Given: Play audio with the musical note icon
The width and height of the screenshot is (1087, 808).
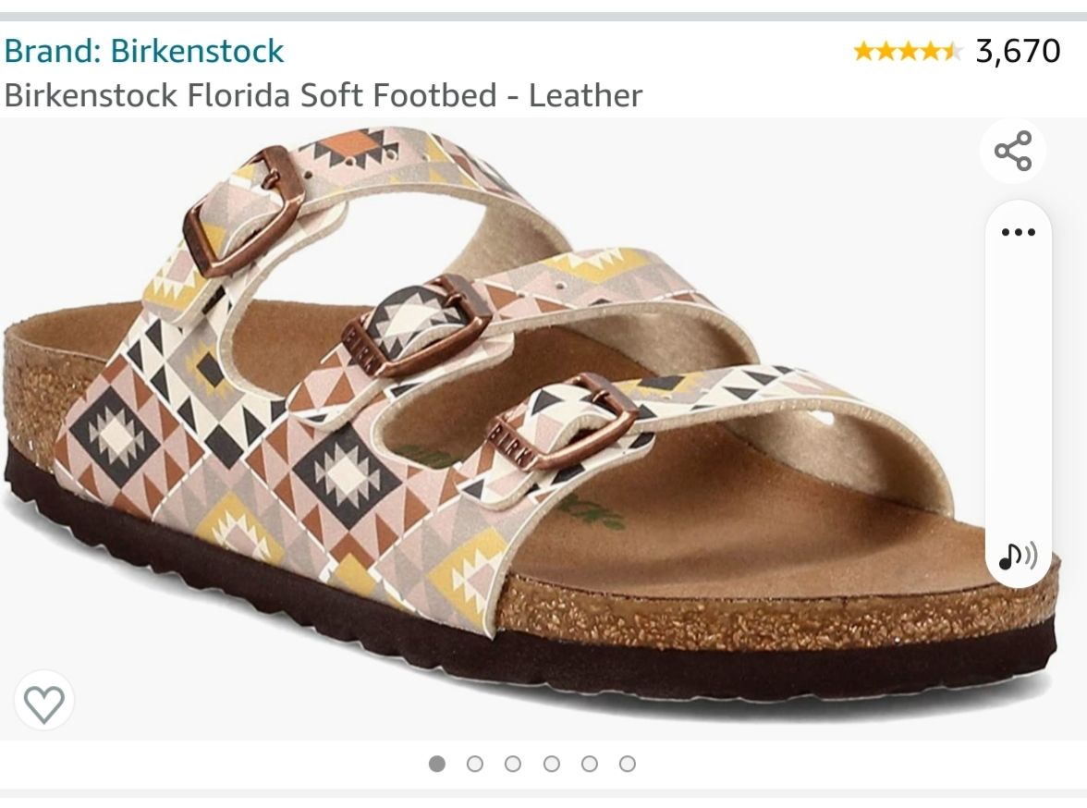Looking at the screenshot, I should (1017, 557).
